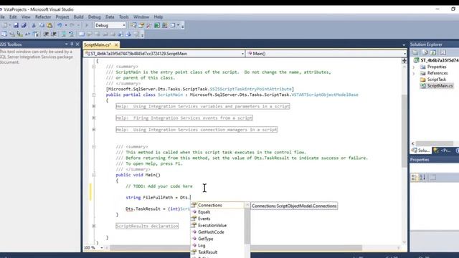Click the New Project icon in toolbar
The image size is (459, 258).
tap(4, 26)
